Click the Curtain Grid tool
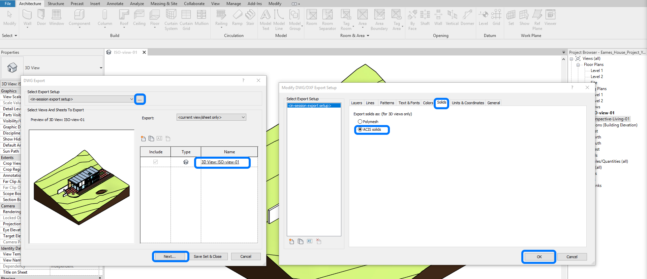Screen dimensions: 647x279 tap(186, 19)
